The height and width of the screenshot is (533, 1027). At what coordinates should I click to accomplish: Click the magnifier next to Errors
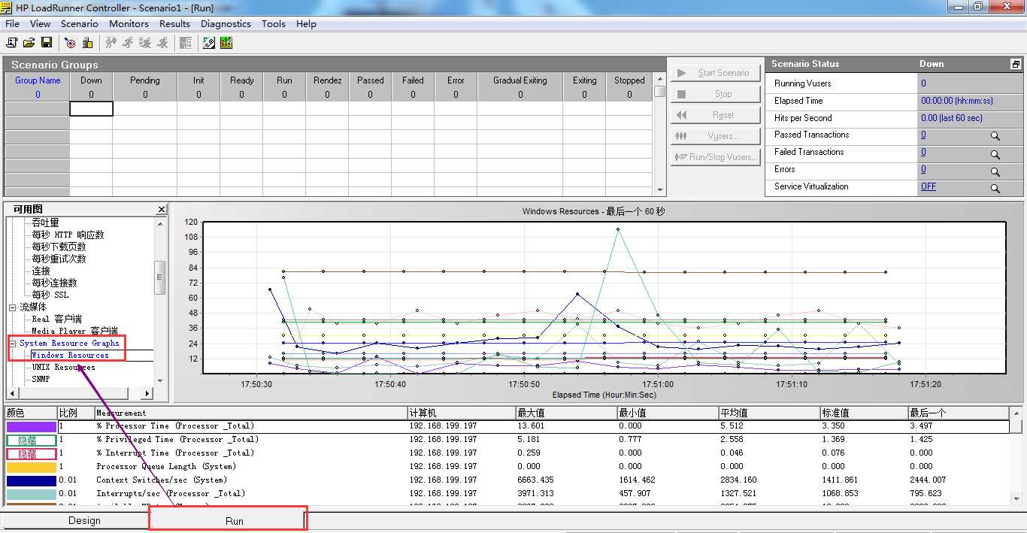point(995,171)
